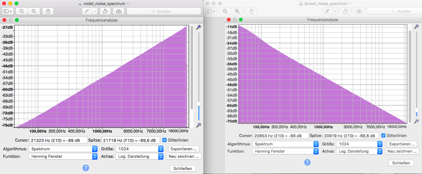Image resolution: width=422 pixels, height=174 pixels.
Task: Click vertical zoom-out magnifier in violet Frequenzanalyse
Action: [198, 125]
